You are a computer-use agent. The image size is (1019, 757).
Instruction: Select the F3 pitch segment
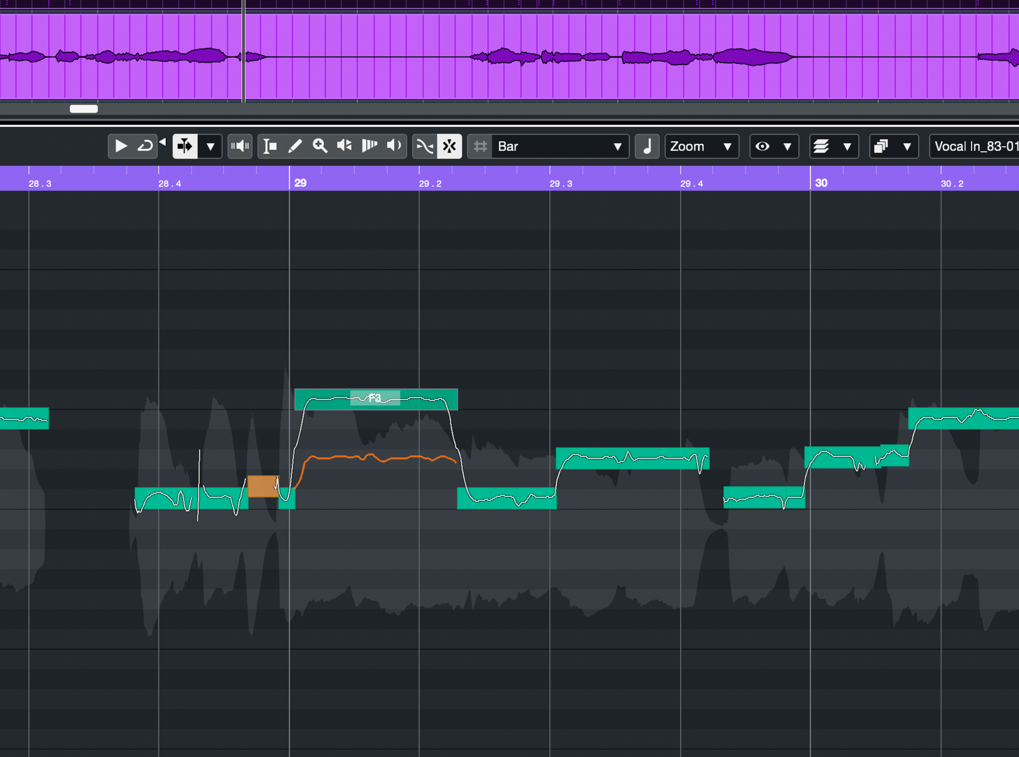[376, 399]
